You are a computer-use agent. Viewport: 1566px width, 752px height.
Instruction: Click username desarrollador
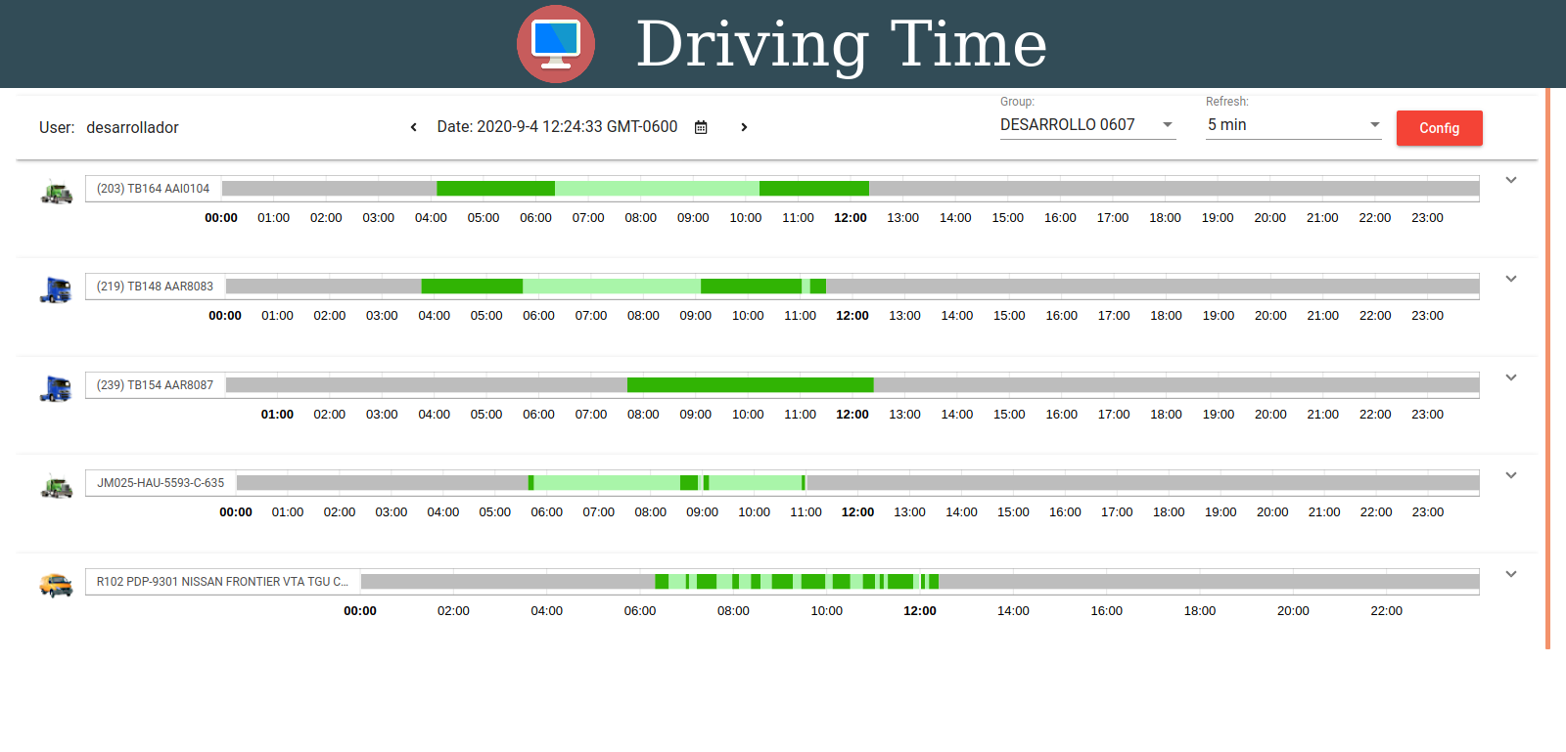(132, 127)
